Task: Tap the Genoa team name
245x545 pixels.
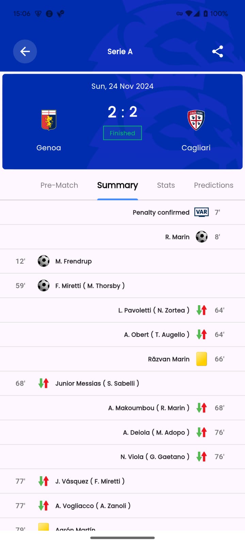Action: point(49,147)
